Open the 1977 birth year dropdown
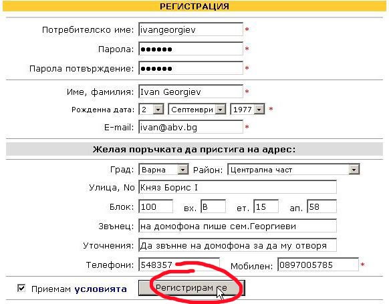The height and width of the screenshot is (304, 389). click(247, 110)
